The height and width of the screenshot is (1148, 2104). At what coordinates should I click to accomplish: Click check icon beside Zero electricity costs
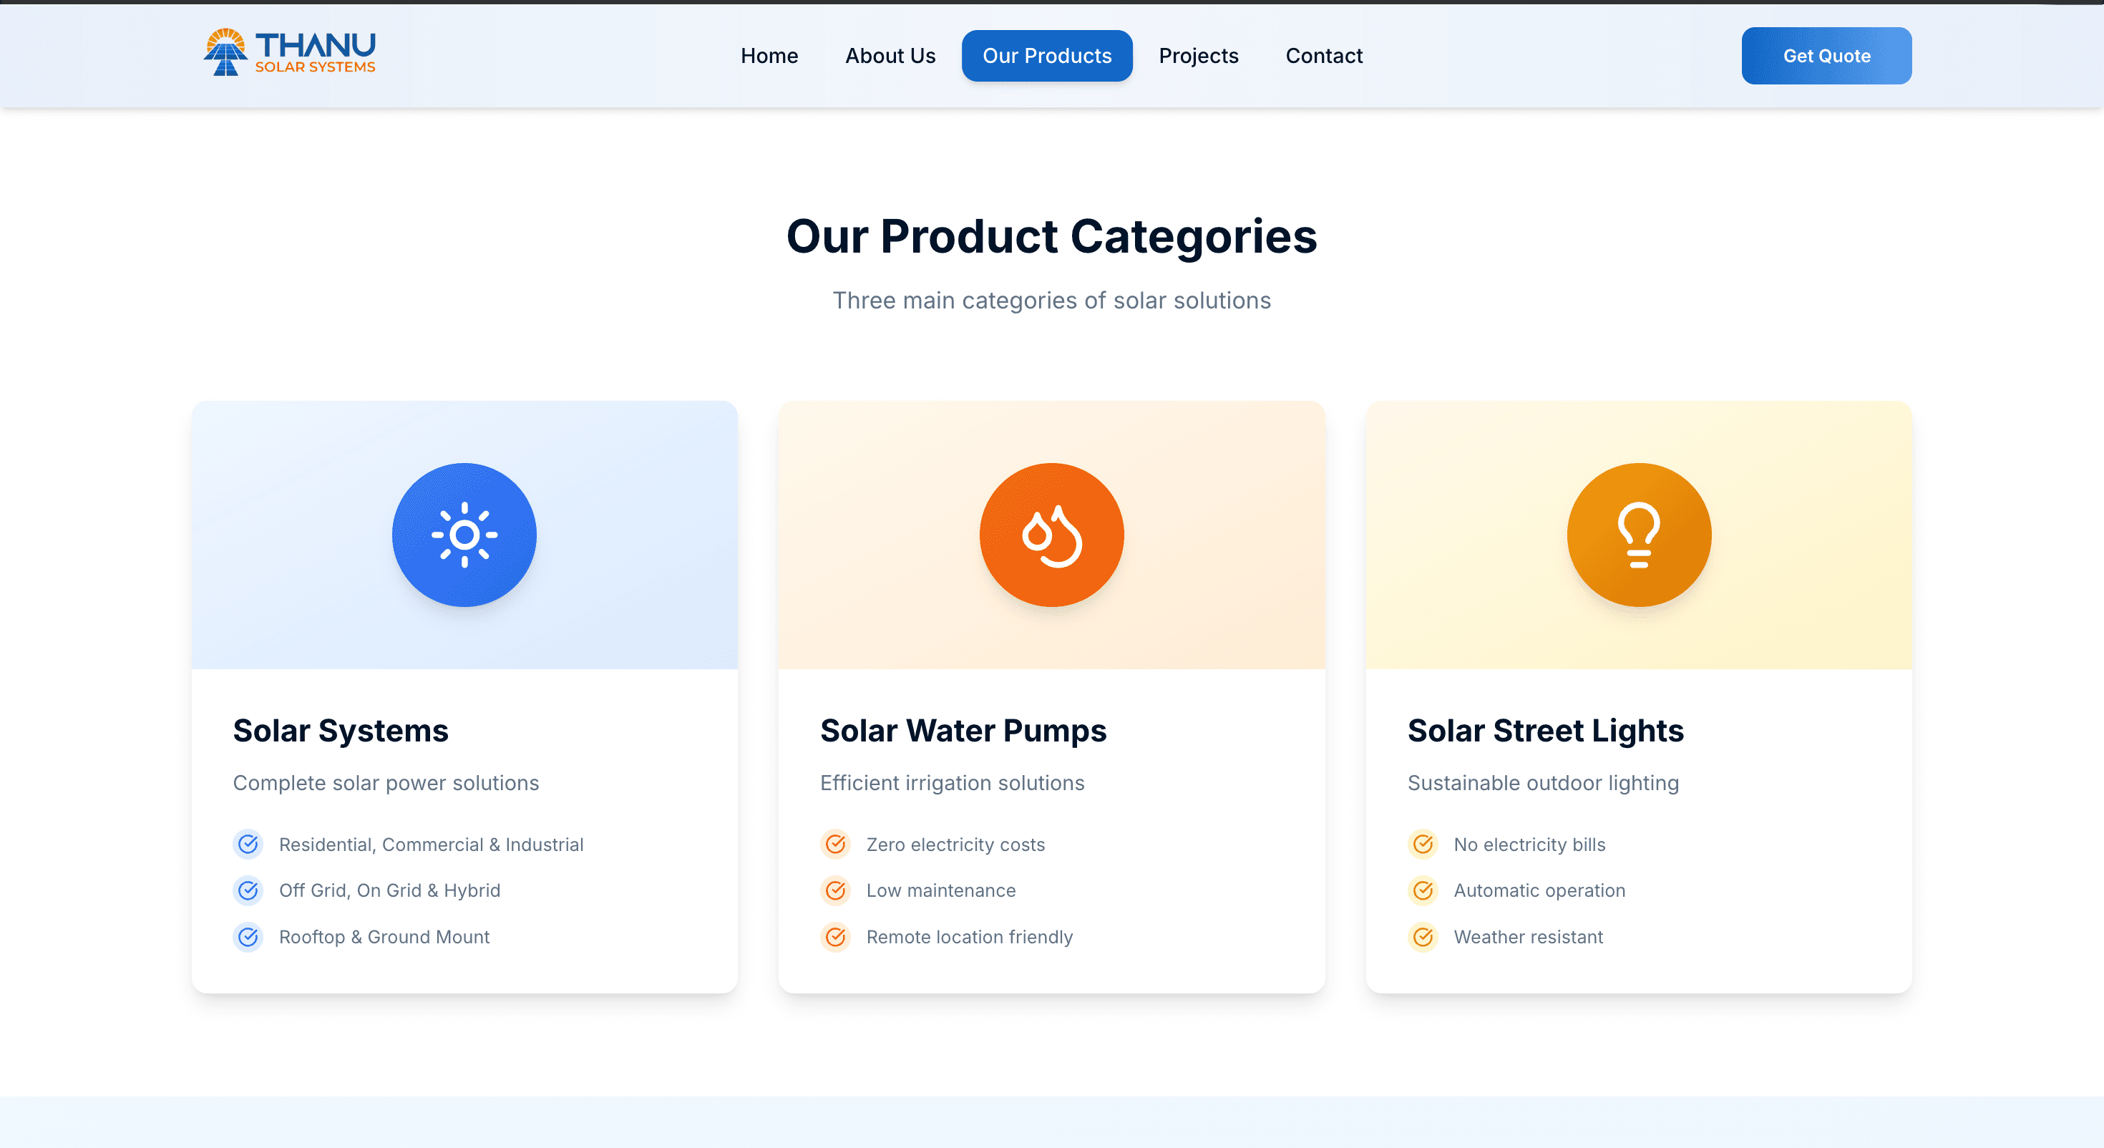tap(836, 844)
